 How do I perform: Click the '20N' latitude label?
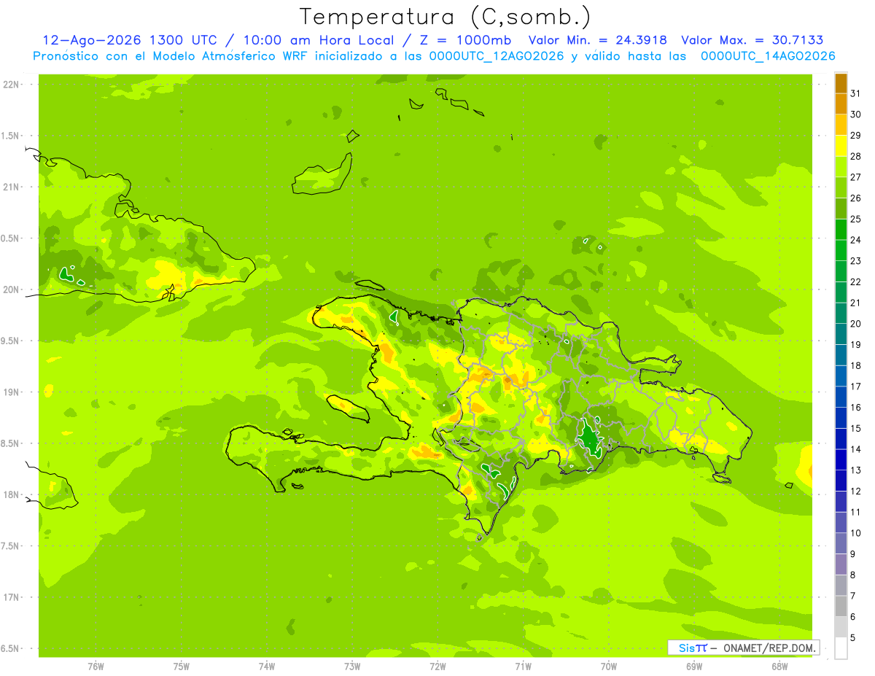tap(12, 290)
